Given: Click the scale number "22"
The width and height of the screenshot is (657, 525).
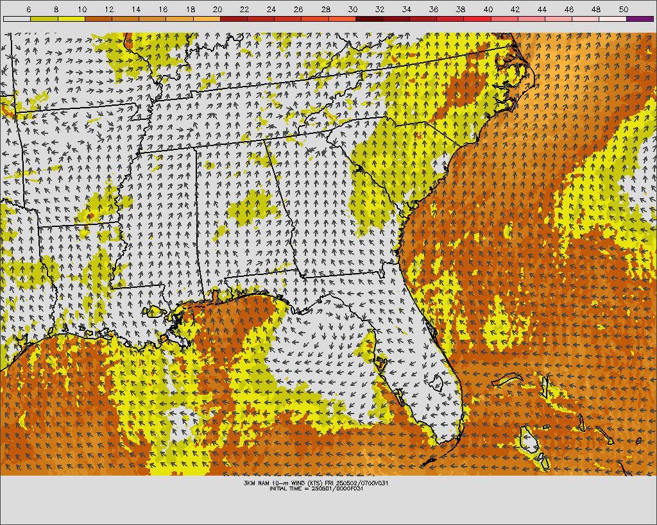Looking at the screenshot, I should [x=244, y=9].
